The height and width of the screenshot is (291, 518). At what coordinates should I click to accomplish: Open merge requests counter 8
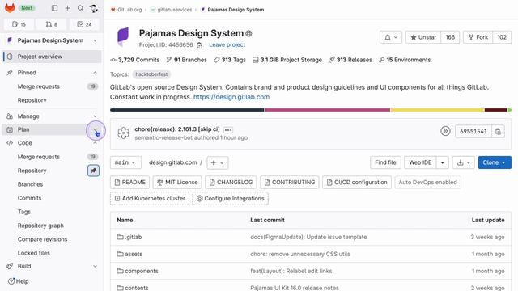[x=52, y=24]
